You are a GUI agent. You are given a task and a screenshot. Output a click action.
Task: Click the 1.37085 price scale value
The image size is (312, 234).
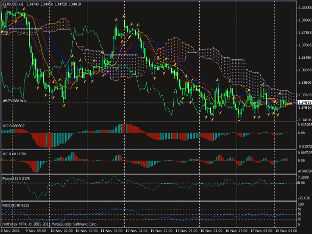pyautogui.click(x=305, y=45)
